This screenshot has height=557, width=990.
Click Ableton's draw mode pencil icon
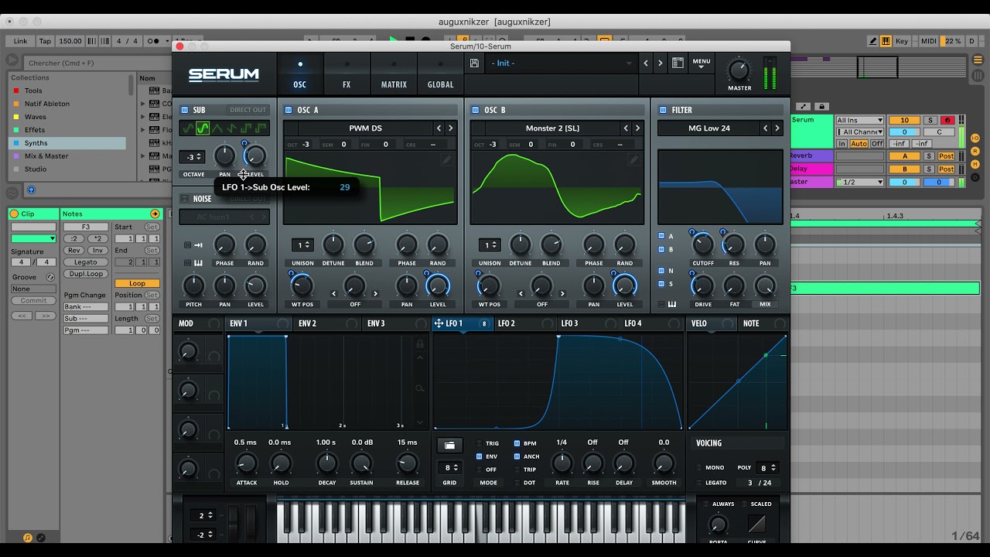click(x=873, y=41)
